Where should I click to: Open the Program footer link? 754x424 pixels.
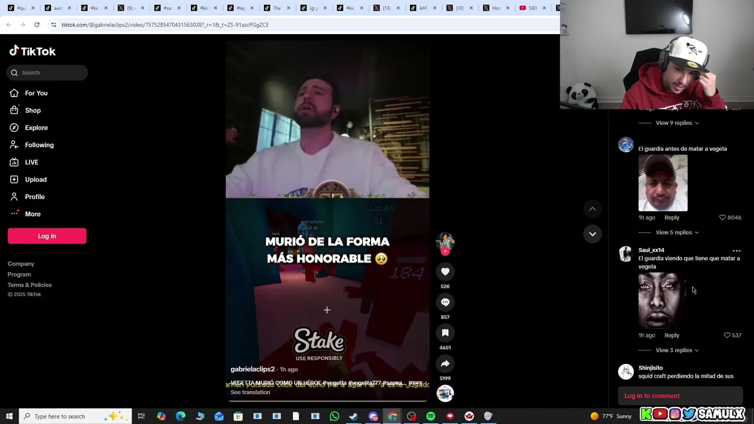(x=19, y=274)
